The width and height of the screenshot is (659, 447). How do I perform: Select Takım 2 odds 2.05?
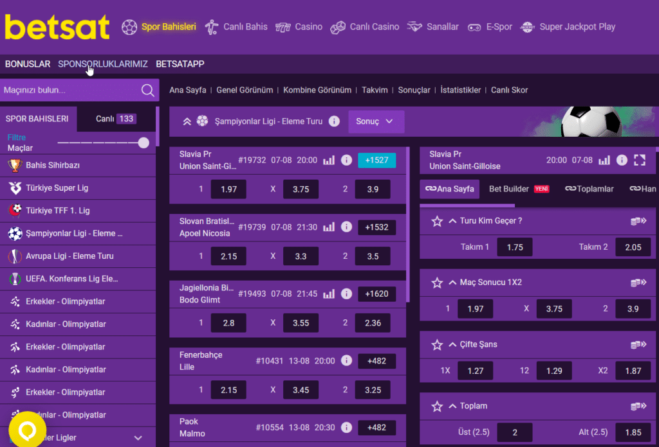tap(633, 247)
